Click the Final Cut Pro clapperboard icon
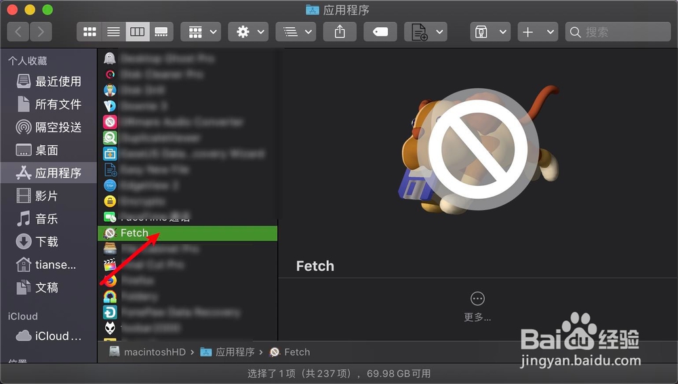This screenshot has height=384, width=678. 110,265
